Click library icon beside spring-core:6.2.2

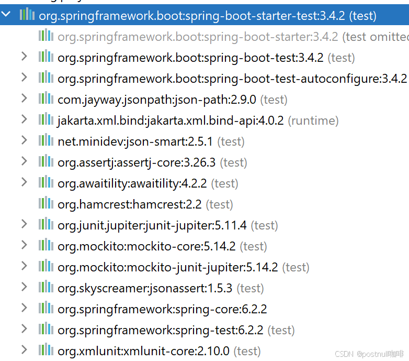click(46, 308)
